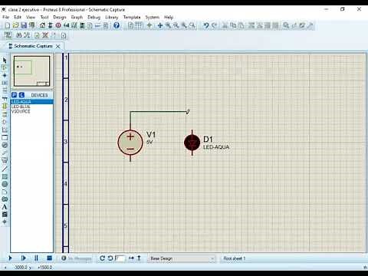This screenshot has width=368, height=276.
Task: Select the Wire Label Mode tool
Action: click(x=5, y=83)
